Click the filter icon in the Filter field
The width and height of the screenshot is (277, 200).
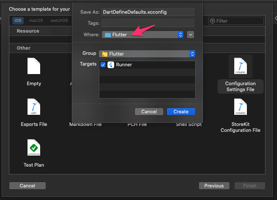click(x=212, y=21)
